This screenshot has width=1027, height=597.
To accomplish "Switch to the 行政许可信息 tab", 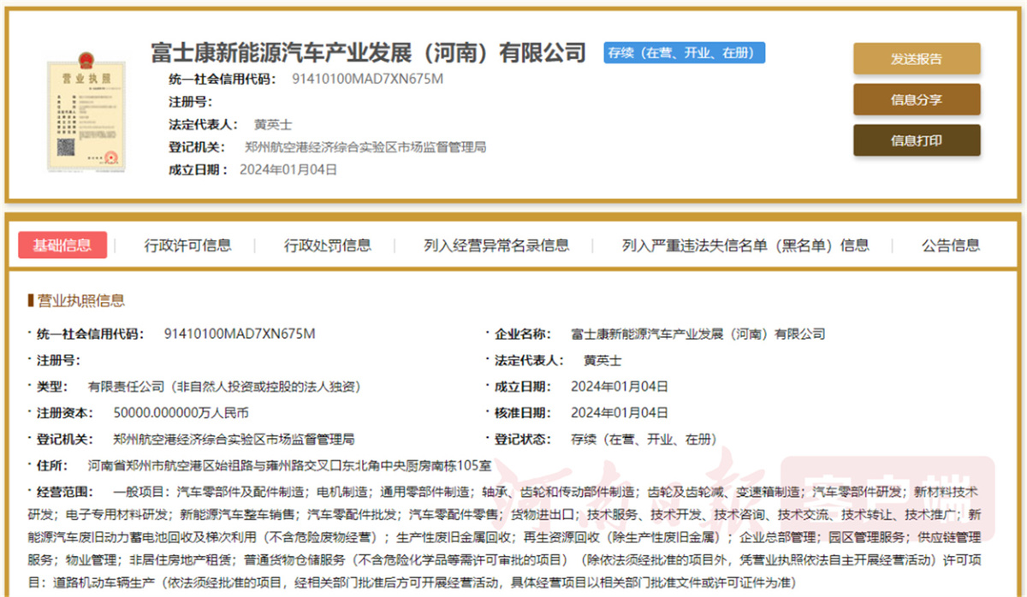I will point(187,245).
